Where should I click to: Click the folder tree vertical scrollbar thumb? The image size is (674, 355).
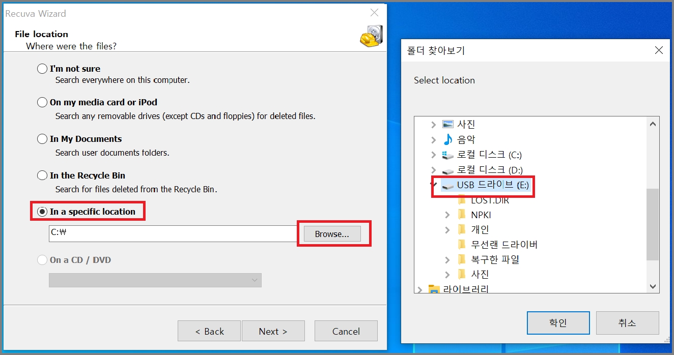tap(653, 224)
